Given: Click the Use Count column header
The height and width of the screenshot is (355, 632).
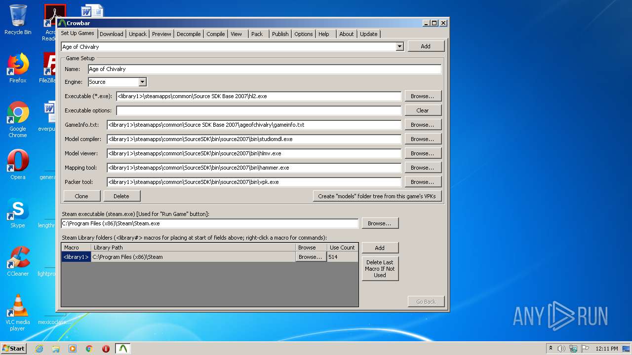Looking at the screenshot, I should (x=342, y=248).
